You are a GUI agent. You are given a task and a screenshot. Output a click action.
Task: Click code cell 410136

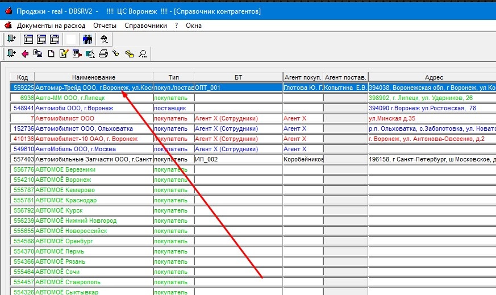pyautogui.click(x=22, y=139)
